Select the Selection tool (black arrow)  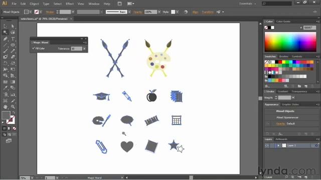click(6, 26)
